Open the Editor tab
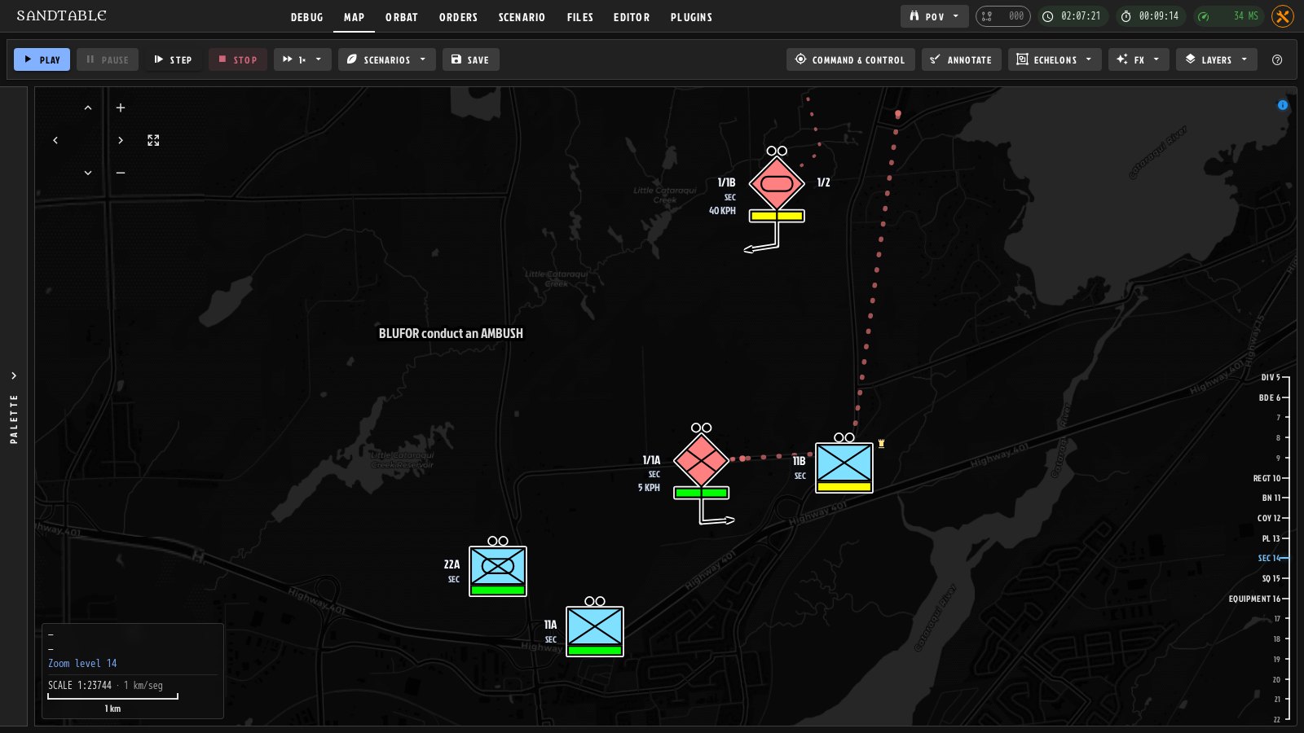The width and height of the screenshot is (1304, 733). (632, 17)
